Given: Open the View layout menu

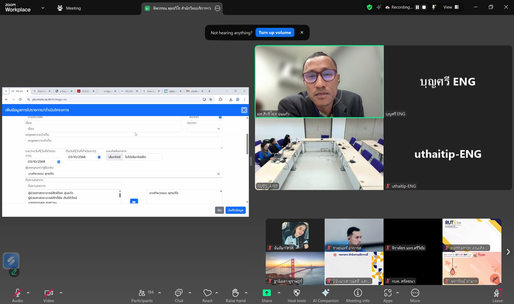Looking at the screenshot, I should [451, 7].
